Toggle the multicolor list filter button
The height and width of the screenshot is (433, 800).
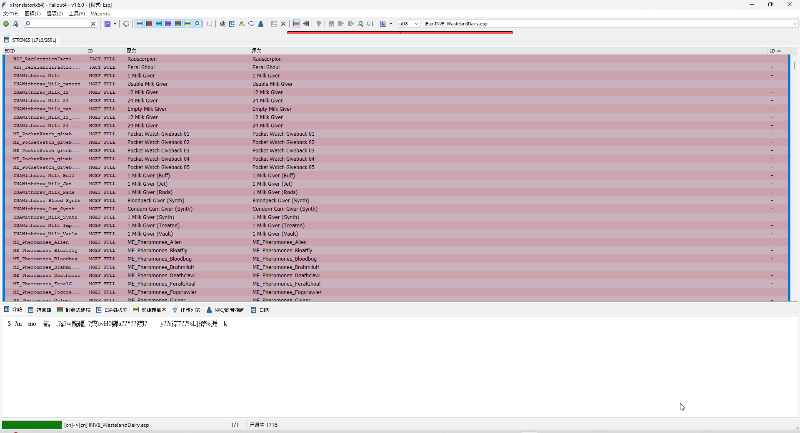click(x=178, y=24)
